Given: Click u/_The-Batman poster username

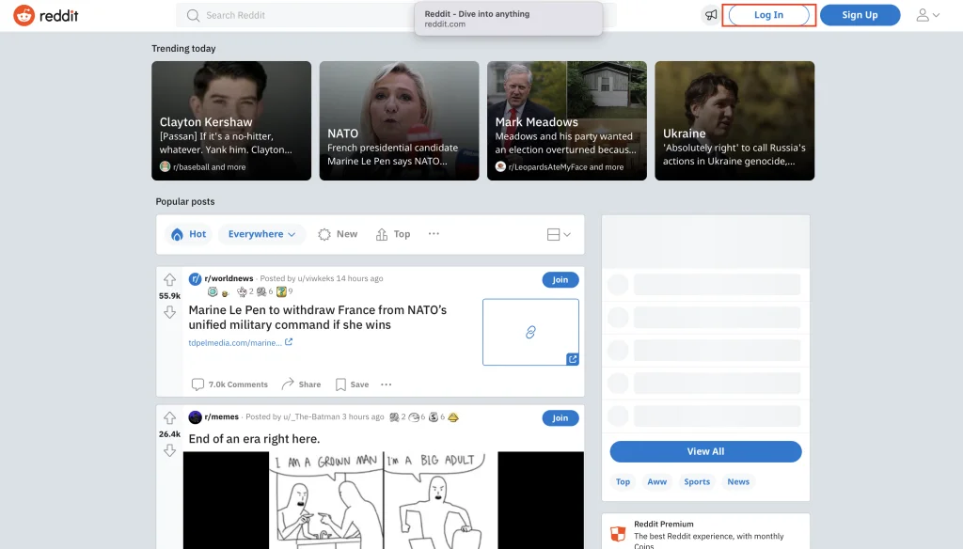Looking at the screenshot, I should click(311, 416).
